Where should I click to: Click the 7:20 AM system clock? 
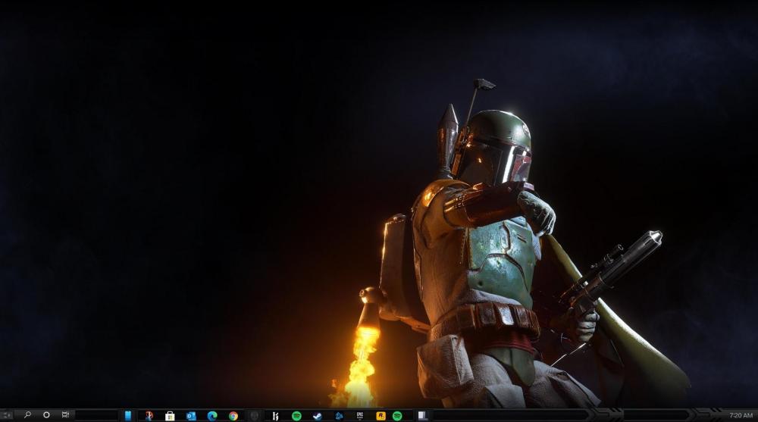[741, 415]
